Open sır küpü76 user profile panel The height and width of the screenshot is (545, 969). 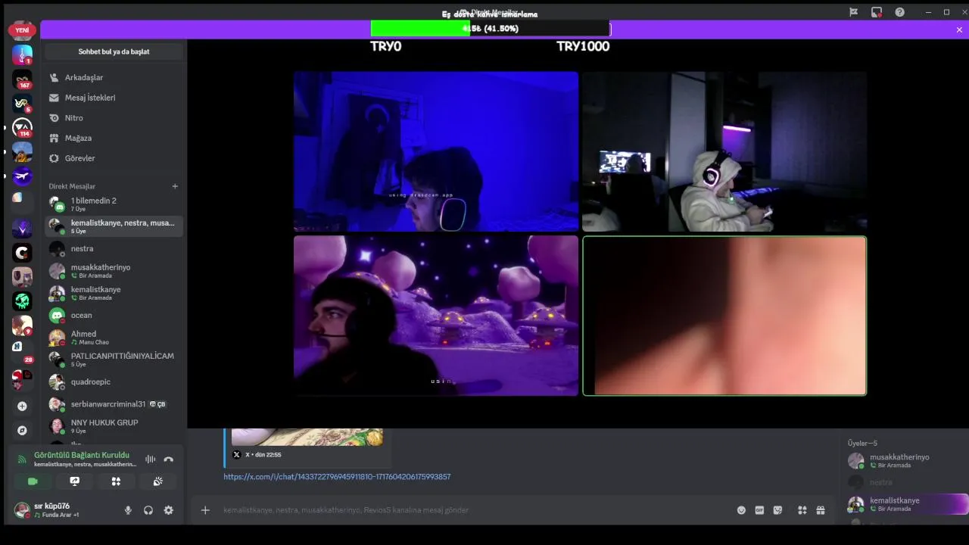[x=64, y=509]
